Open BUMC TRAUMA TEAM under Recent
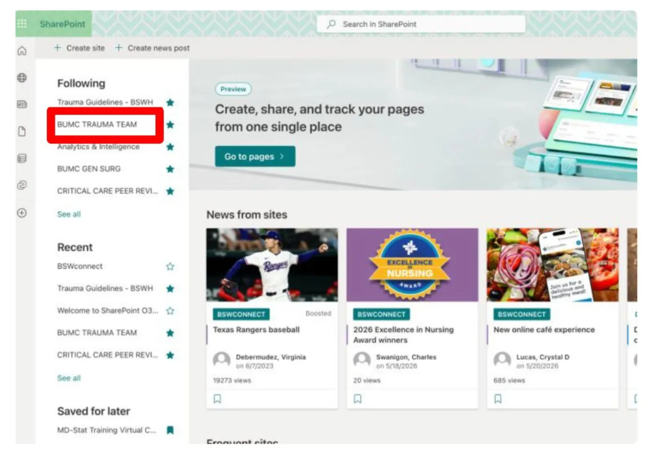This screenshot has width=656, height=463. (x=97, y=332)
